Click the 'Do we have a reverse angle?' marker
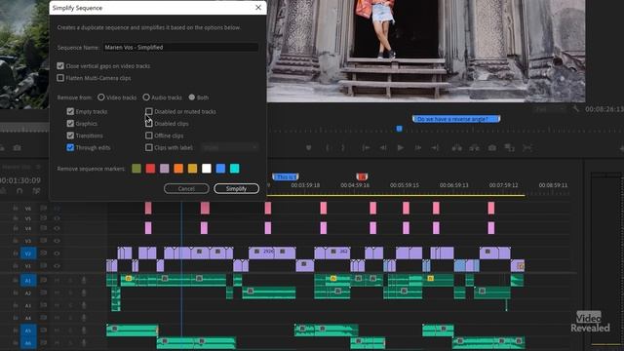624x351 pixels. (456, 119)
